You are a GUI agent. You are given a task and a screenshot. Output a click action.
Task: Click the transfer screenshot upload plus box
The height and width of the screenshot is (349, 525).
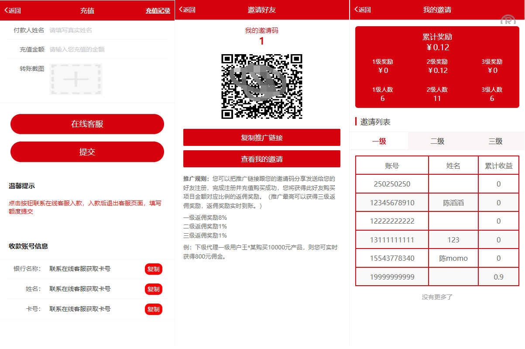point(76,79)
